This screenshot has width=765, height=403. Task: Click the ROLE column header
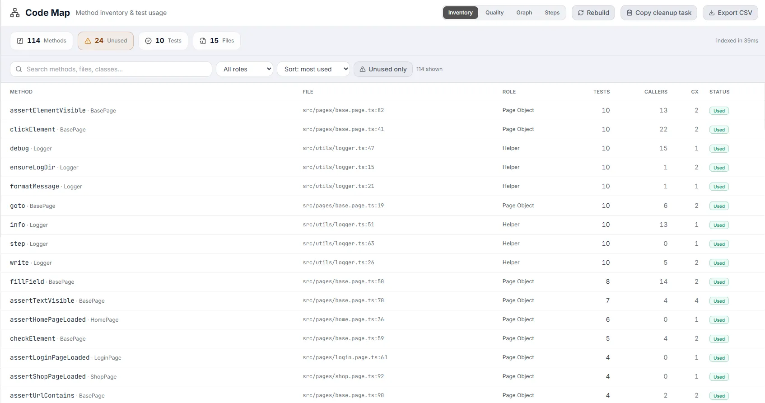tap(509, 92)
